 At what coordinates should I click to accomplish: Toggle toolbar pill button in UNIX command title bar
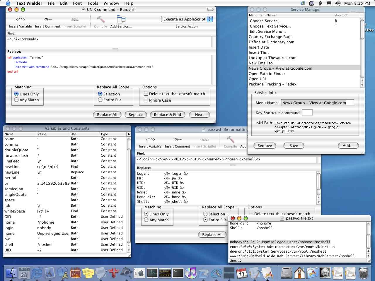(210, 9)
